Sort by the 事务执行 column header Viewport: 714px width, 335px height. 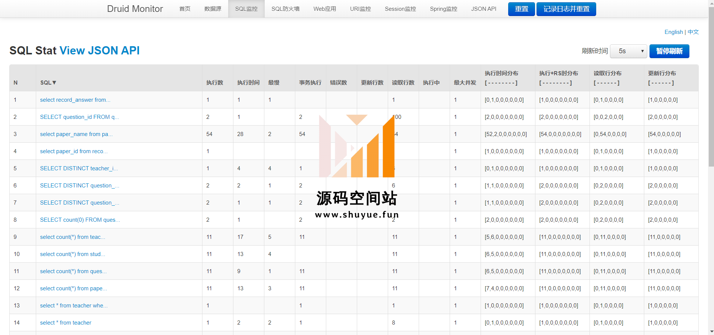coord(310,83)
